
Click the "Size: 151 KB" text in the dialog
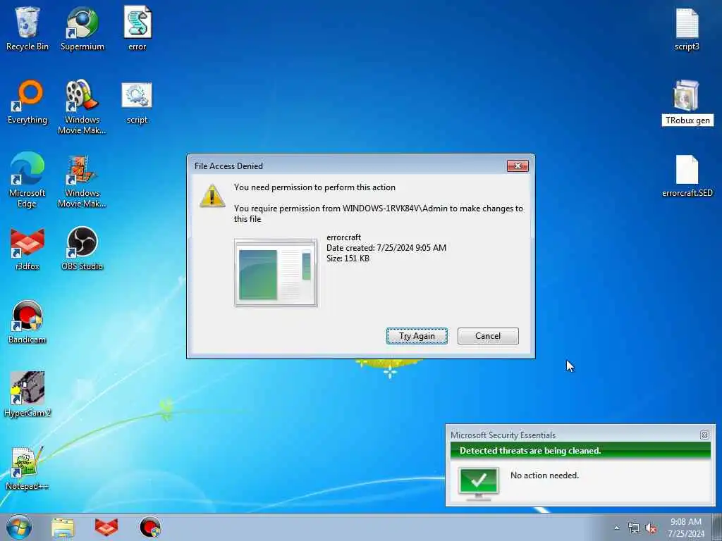coord(348,259)
